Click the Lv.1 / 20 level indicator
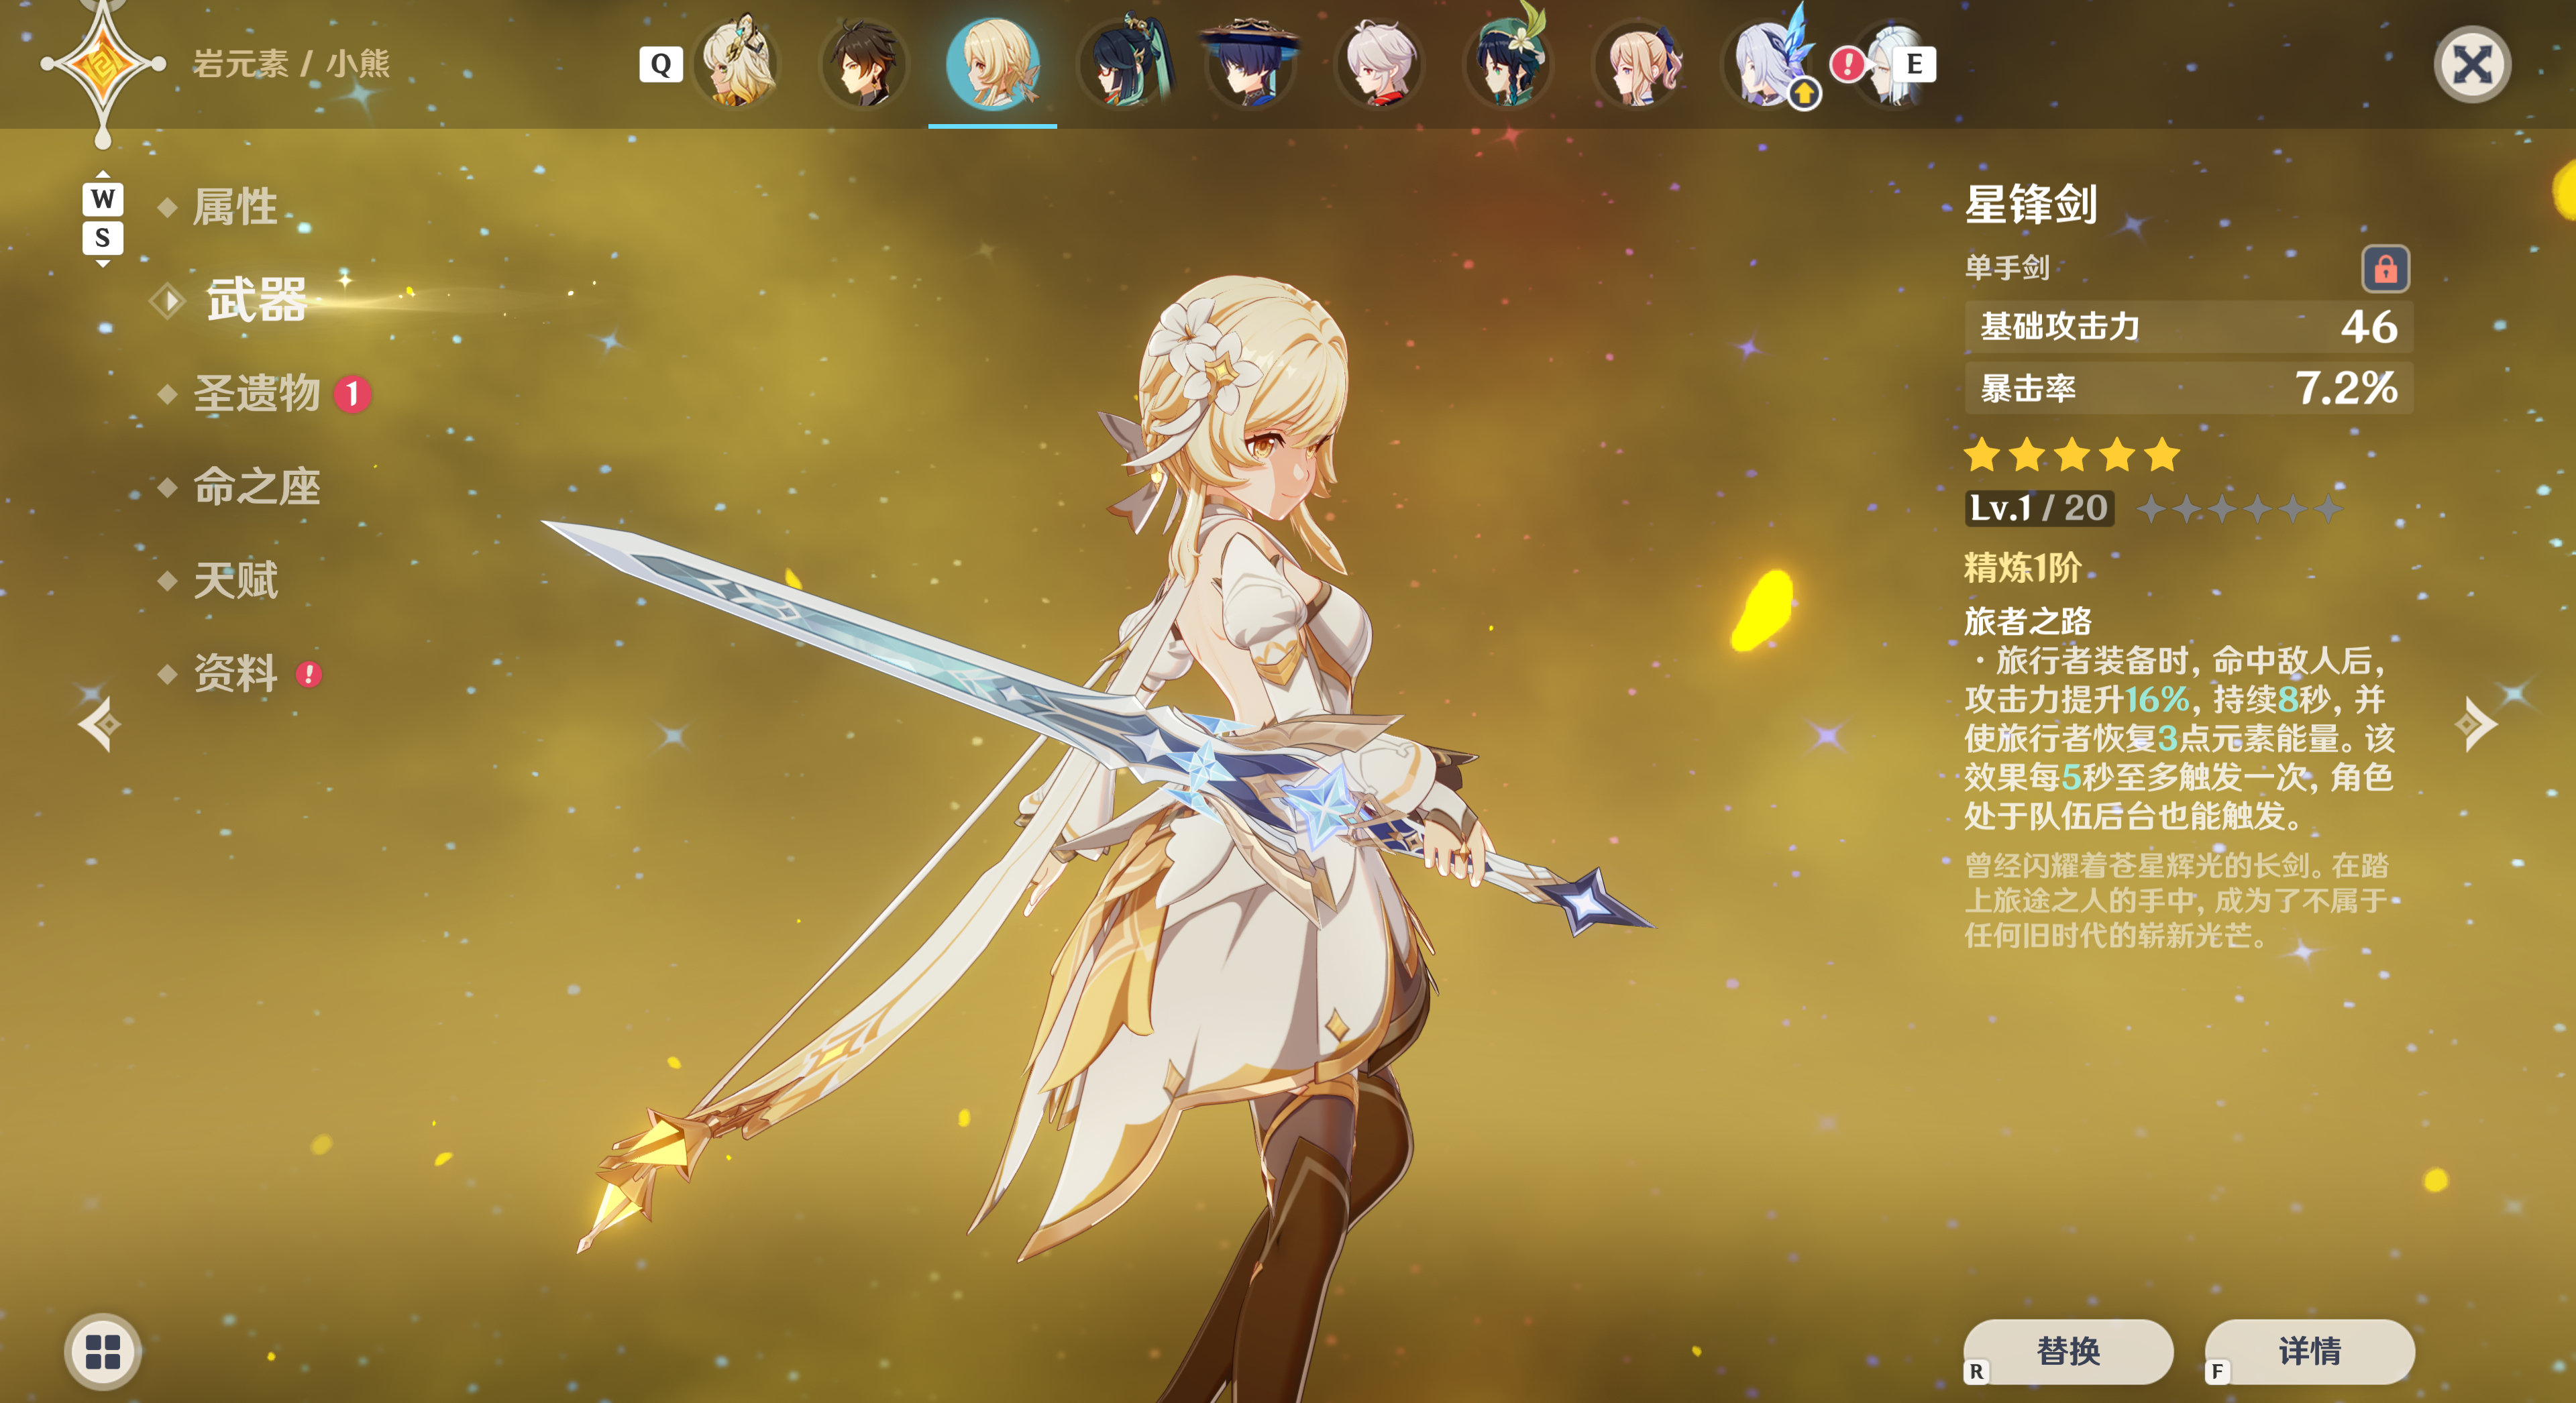2576x1403 pixels. (x=2039, y=508)
